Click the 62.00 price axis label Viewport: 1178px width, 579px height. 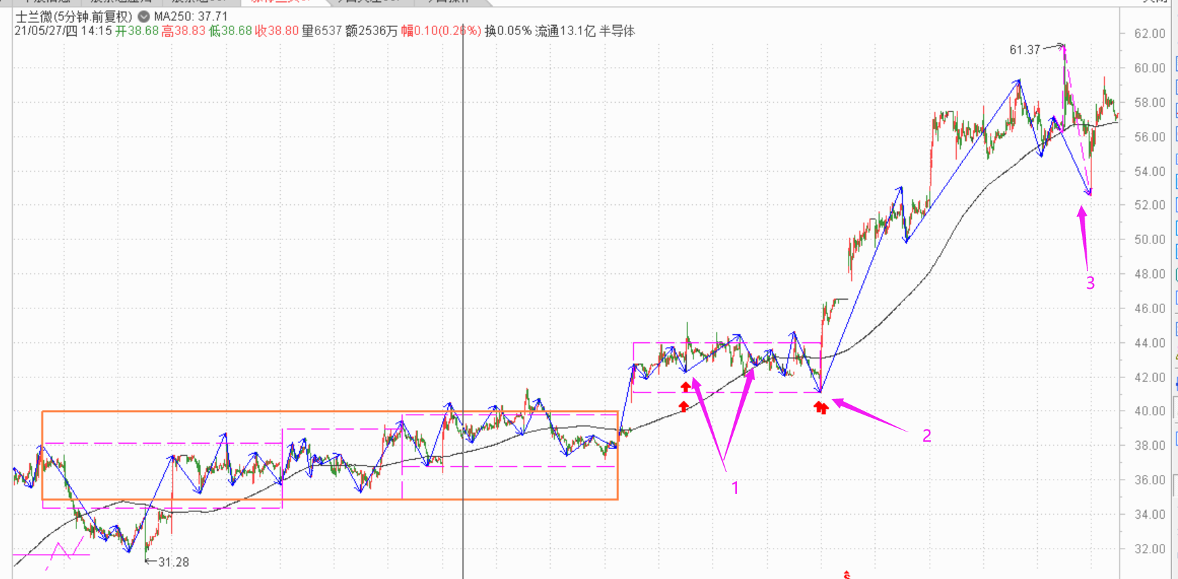point(1150,34)
